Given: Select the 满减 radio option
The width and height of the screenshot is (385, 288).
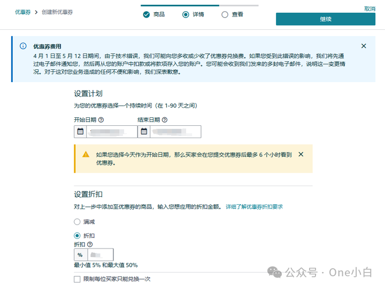Looking at the screenshot, I should [x=77, y=221].
